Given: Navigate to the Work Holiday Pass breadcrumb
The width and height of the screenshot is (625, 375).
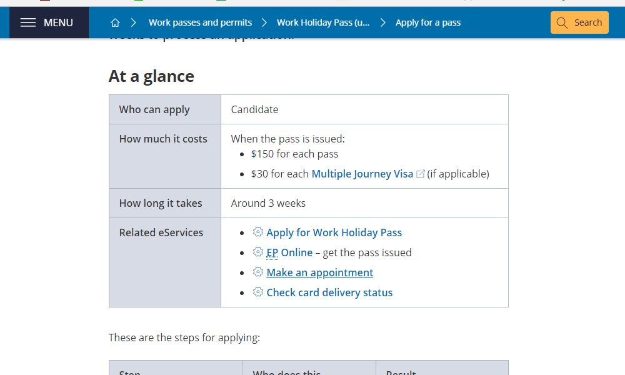Looking at the screenshot, I should tap(323, 22).
